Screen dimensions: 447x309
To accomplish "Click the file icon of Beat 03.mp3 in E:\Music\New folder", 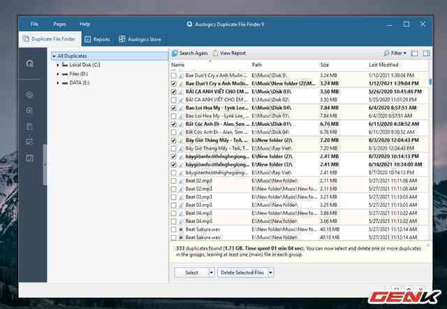I will point(181,205).
